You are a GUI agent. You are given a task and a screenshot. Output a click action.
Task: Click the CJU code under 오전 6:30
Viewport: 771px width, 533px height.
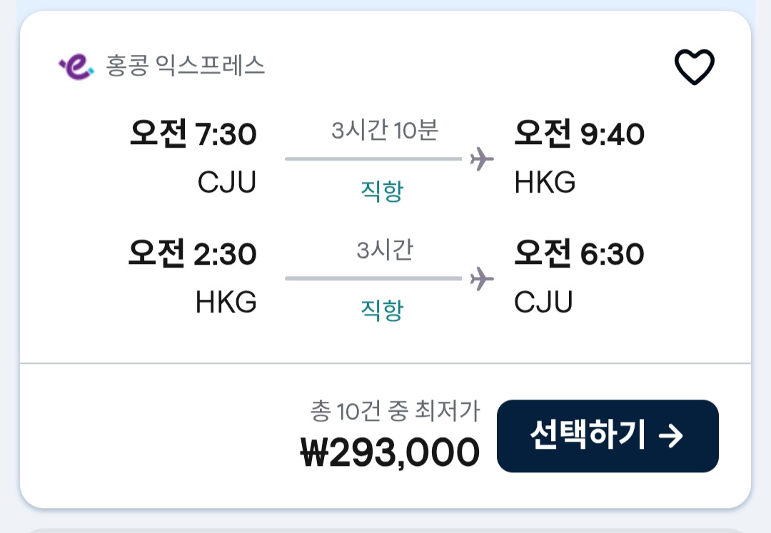coord(543,303)
